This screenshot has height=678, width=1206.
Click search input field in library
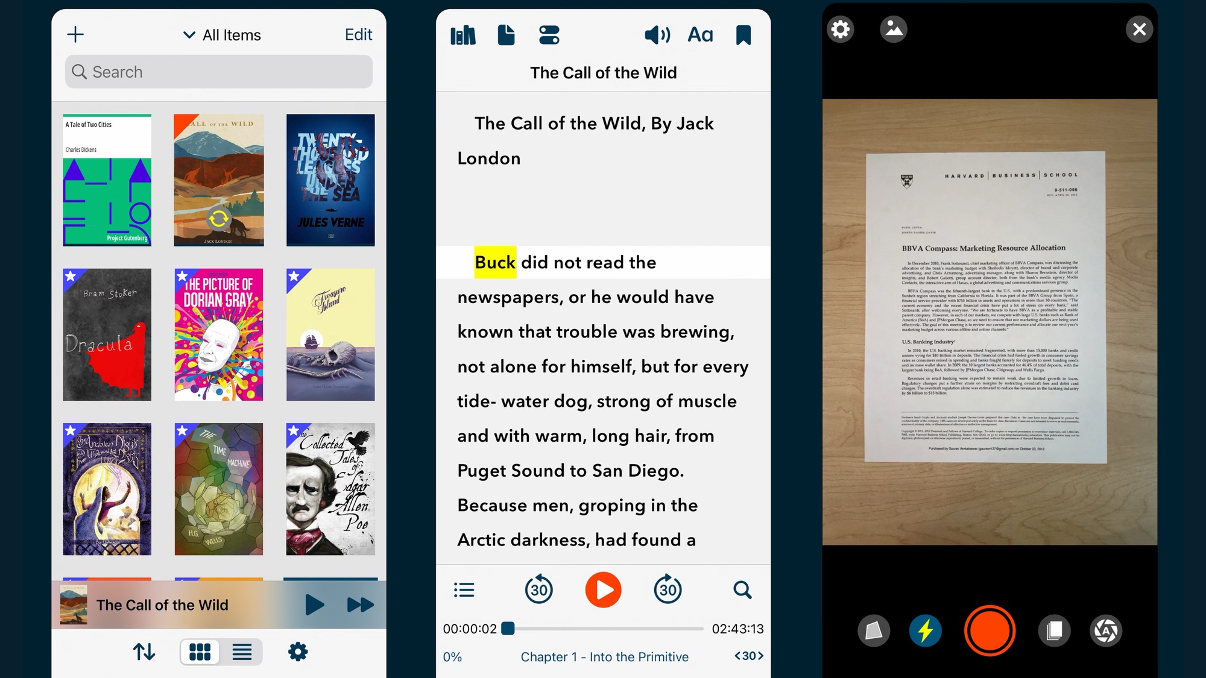point(219,71)
